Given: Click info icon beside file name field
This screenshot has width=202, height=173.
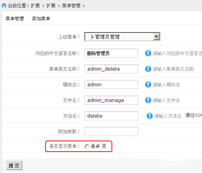Looking at the screenshot, I should (148, 100).
